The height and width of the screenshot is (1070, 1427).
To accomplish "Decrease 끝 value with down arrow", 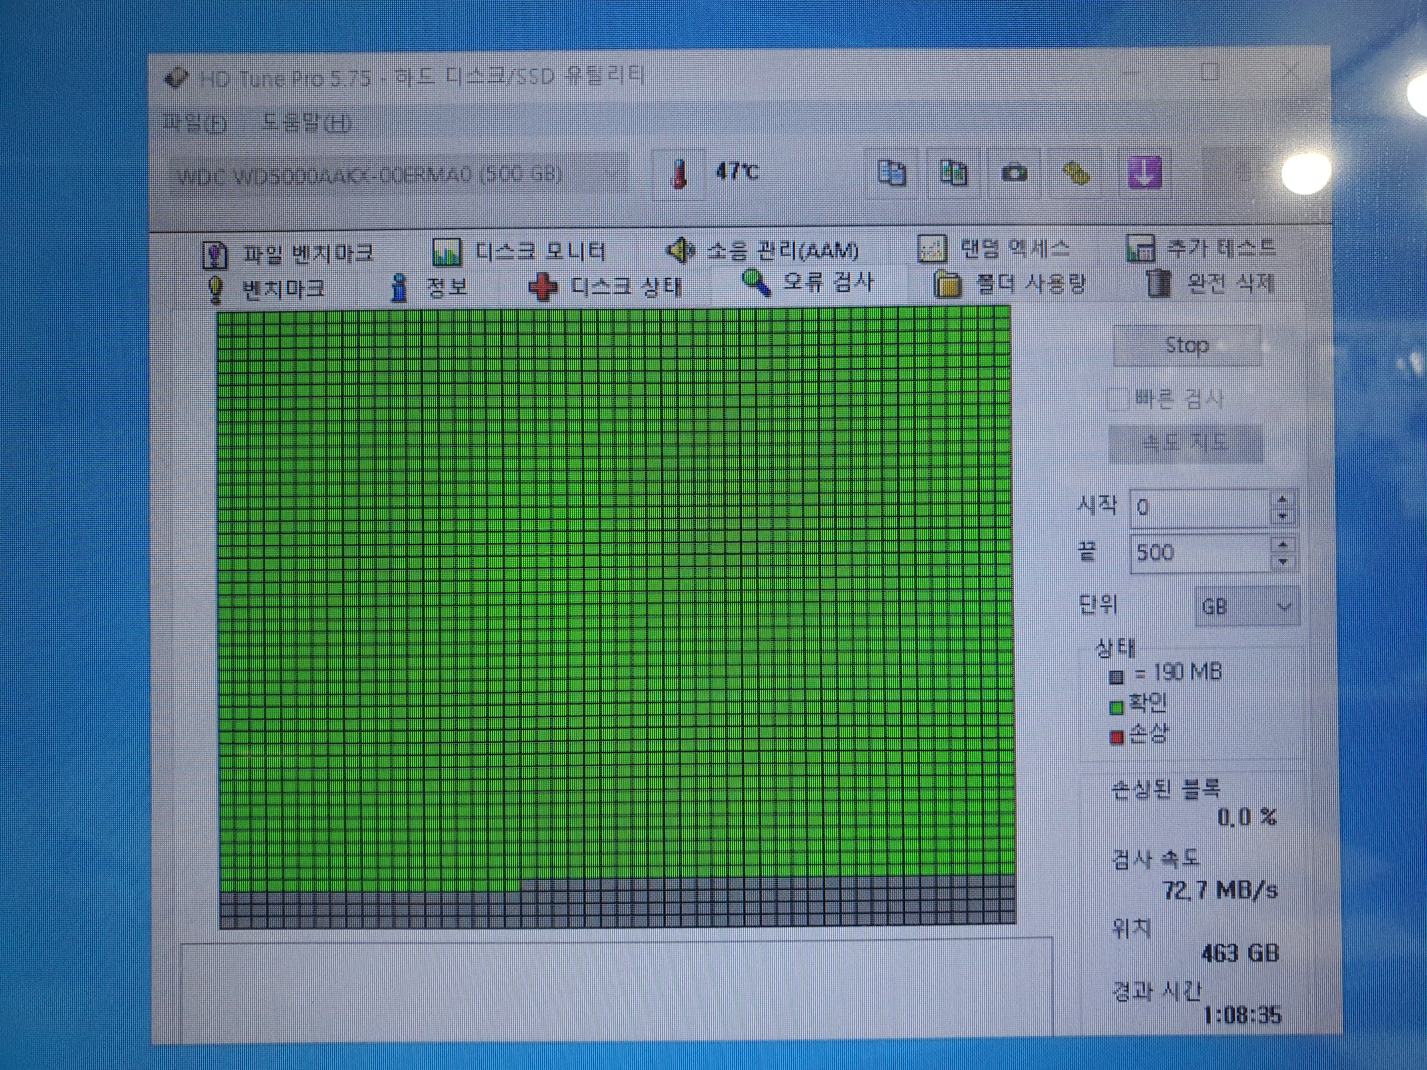I will 1283,562.
